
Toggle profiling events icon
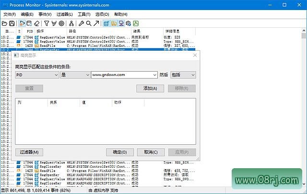(x=136, y=23)
